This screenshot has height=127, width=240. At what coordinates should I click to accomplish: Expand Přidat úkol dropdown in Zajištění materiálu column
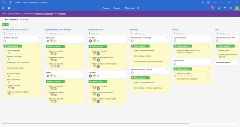coord(58,33)
